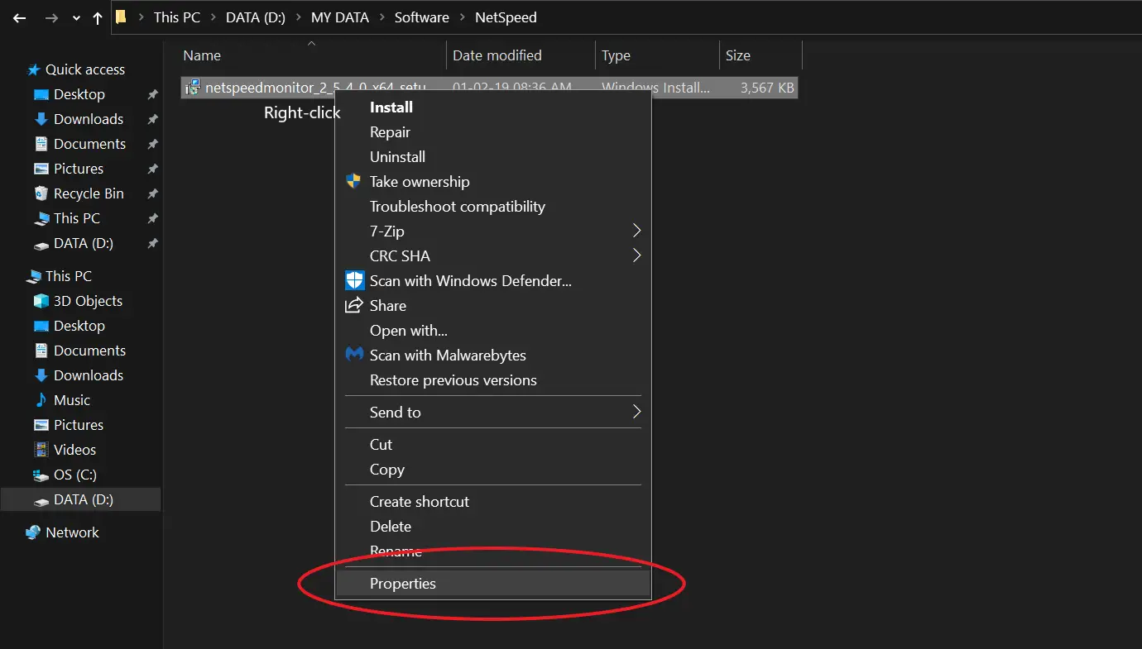The height and width of the screenshot is (649, 1142).
Task: Navigate to This PC in the breadcrumb
Action: [x=176, y=17]
